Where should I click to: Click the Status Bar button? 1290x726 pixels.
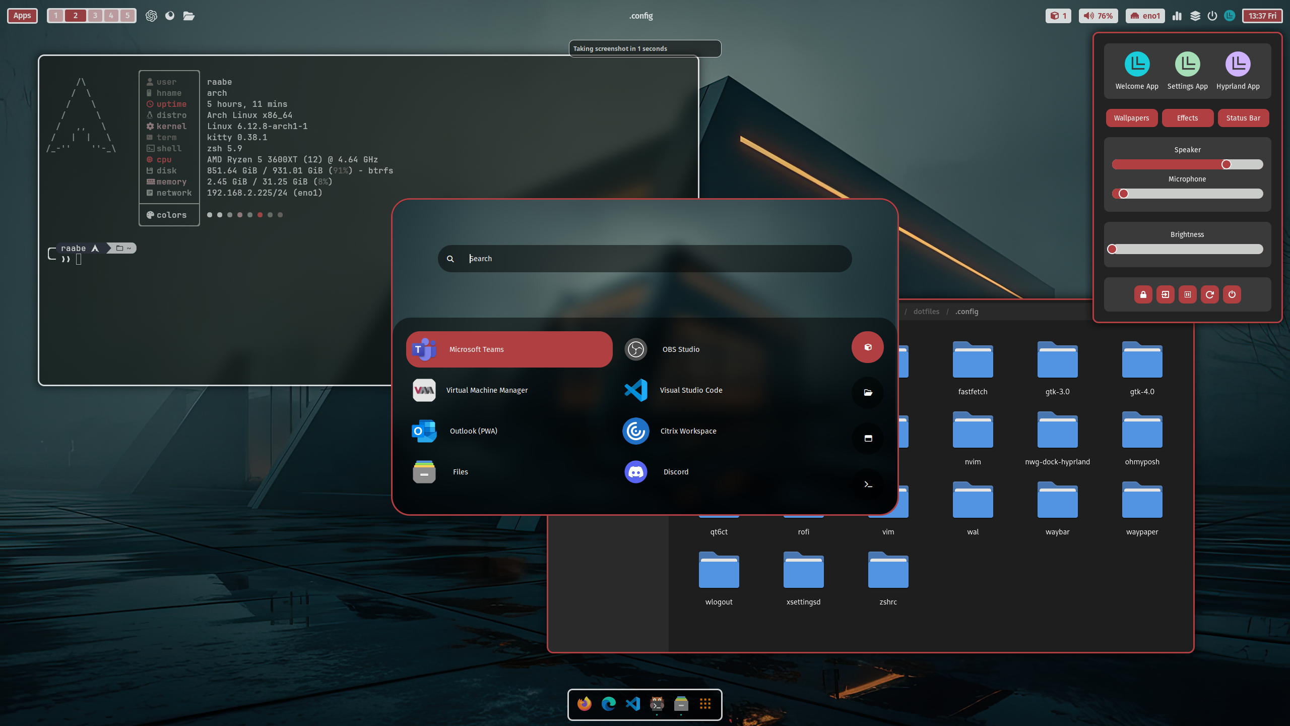pyautogui.click(x=1243, y=118)
